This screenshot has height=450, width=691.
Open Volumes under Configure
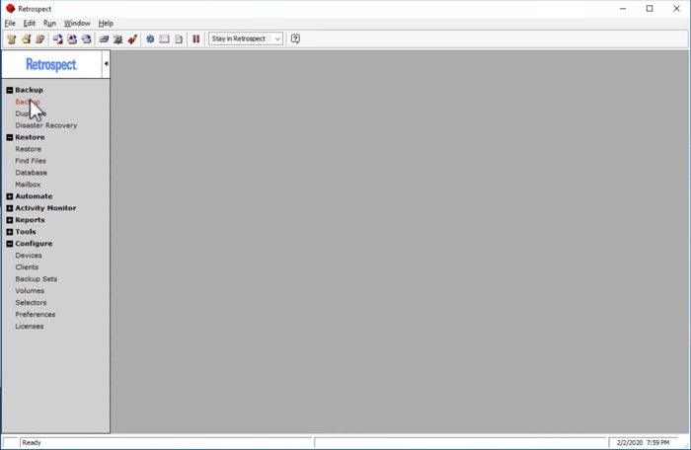point(30,291)
